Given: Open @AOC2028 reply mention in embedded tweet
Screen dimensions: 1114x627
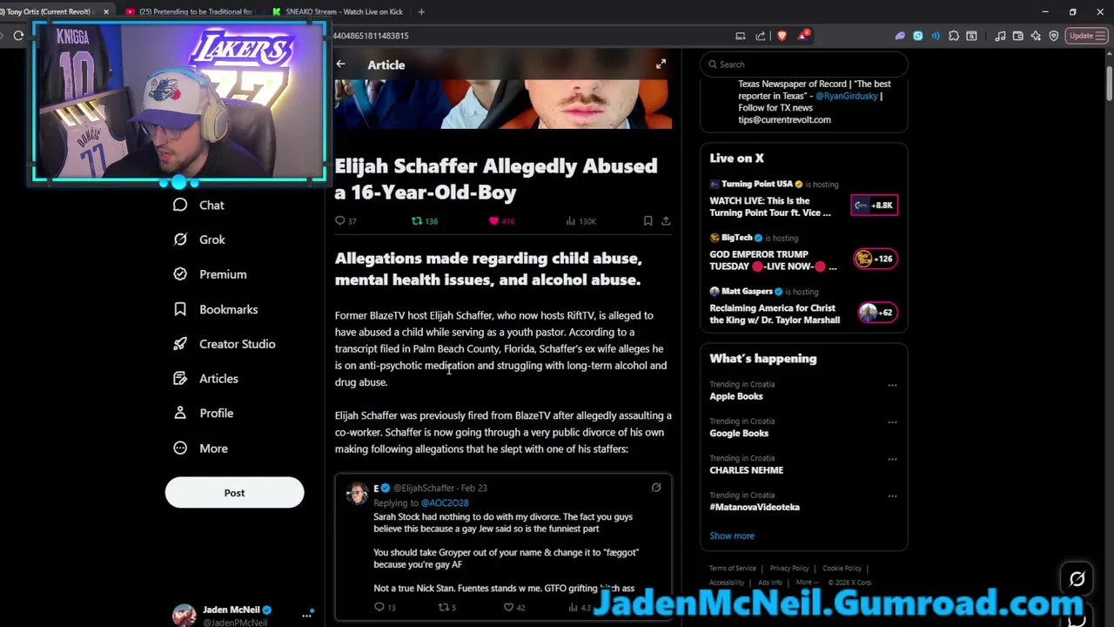Looking at the screenshot, I should (445, 503).
